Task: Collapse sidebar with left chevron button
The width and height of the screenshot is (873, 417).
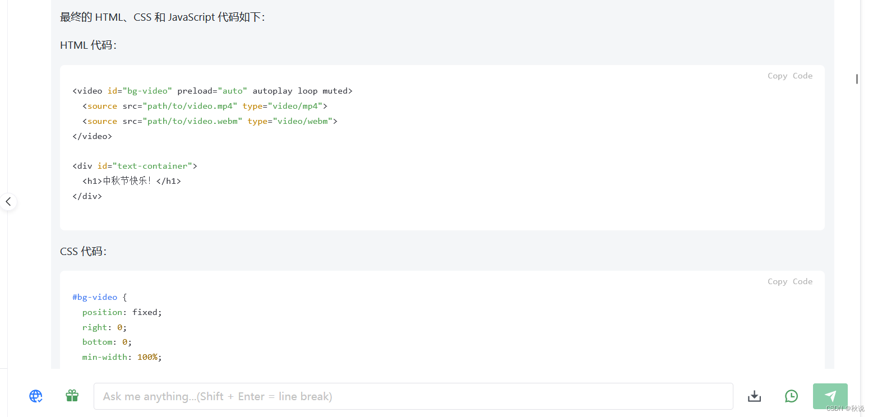Action: pos(8,201)
